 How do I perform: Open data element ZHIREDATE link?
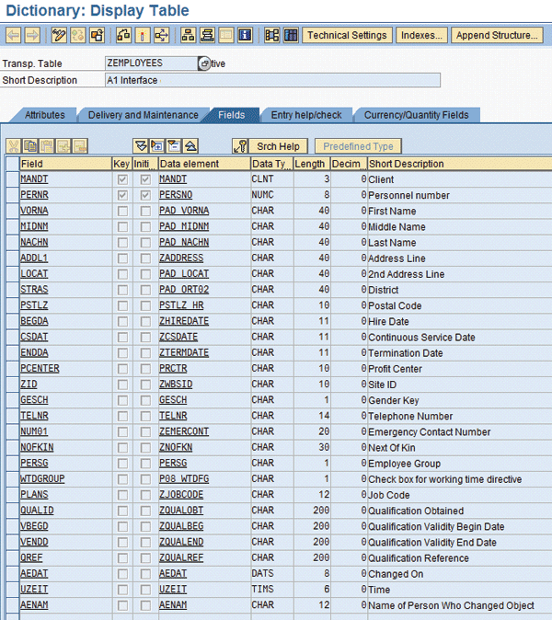183,321
